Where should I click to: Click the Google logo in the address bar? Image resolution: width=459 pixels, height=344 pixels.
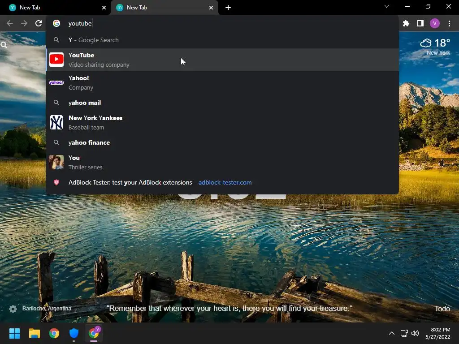point(56,23)
